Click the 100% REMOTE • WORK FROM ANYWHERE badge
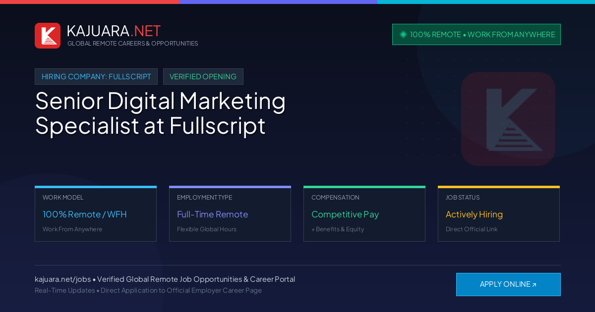The height and width of the screenshot is (312, 595). (x=476, y=35)
